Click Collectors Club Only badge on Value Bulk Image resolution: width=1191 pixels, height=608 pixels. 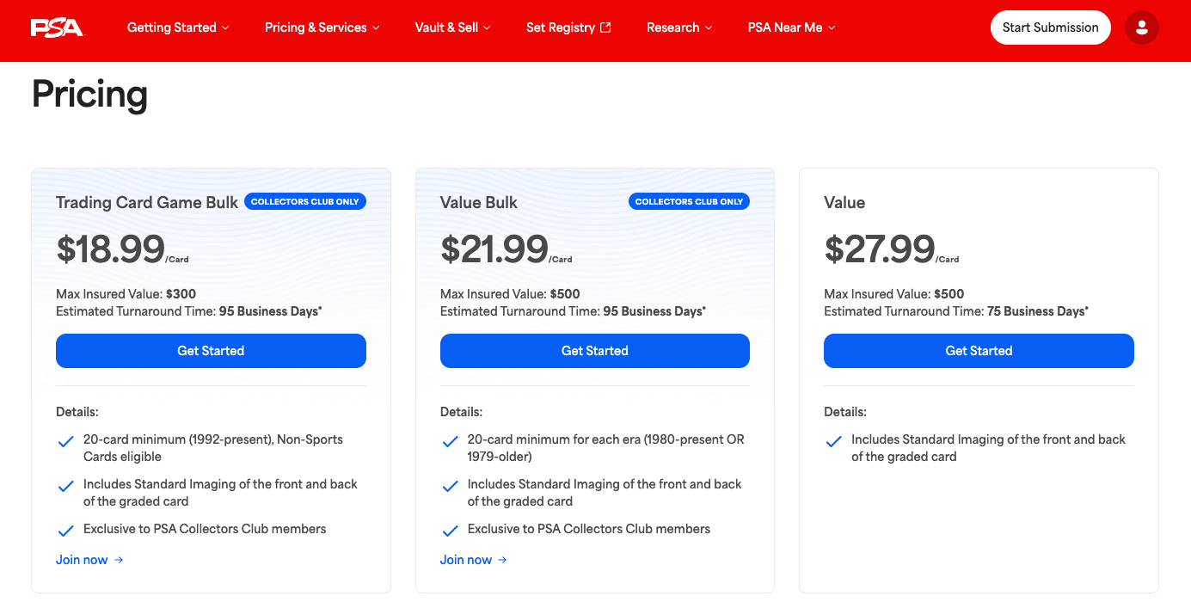coord(689,201)
